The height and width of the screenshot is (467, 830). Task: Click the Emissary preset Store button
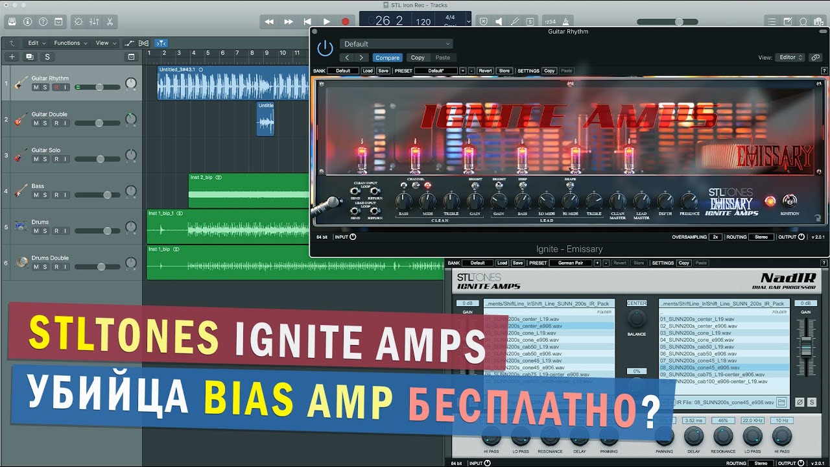click(x=504, y=71)
